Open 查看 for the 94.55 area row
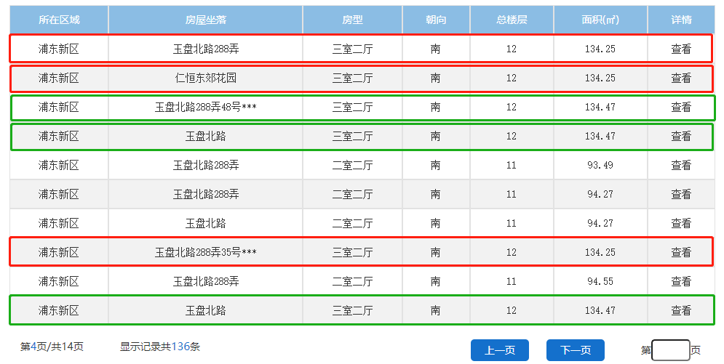 [x=681, y=281]
